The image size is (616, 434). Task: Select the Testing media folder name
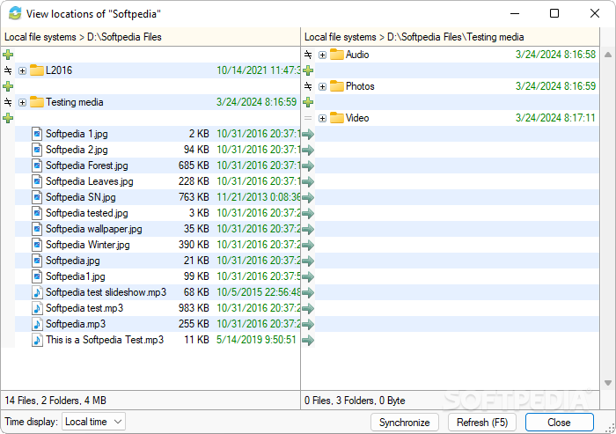[75, 102]
